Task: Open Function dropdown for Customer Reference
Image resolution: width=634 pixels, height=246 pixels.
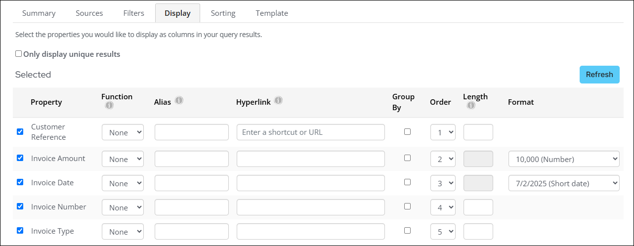Action: (x=123, y=132)
